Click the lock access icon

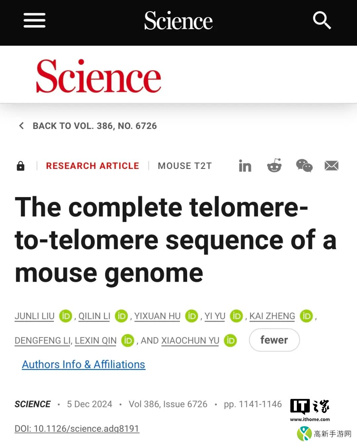(x=20, y=166)
